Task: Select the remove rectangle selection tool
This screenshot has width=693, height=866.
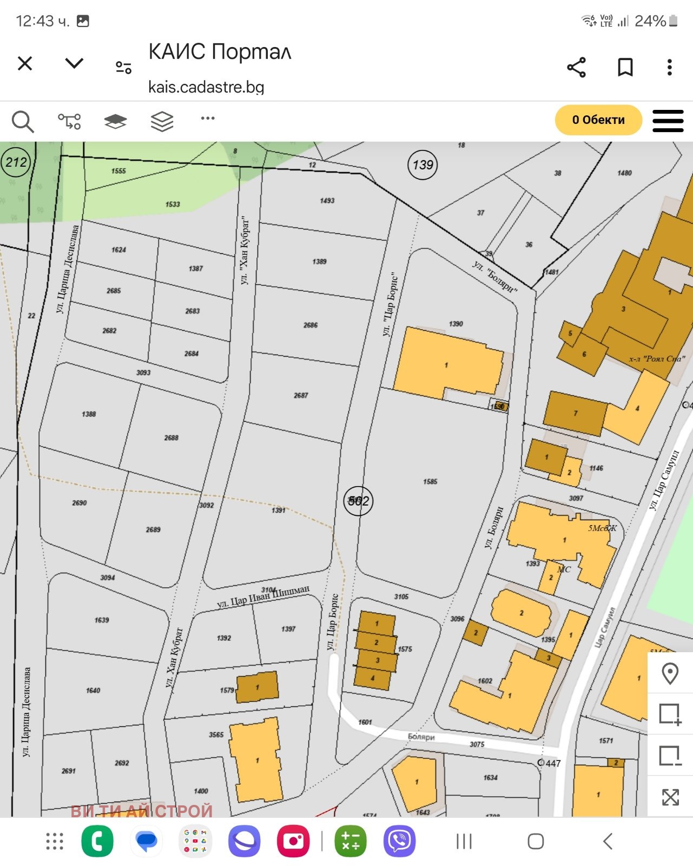Action: point(670,756)
